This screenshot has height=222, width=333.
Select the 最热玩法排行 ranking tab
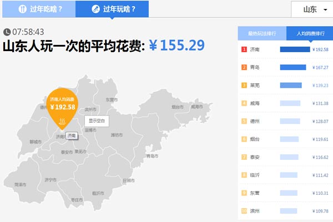coord(262,33)
